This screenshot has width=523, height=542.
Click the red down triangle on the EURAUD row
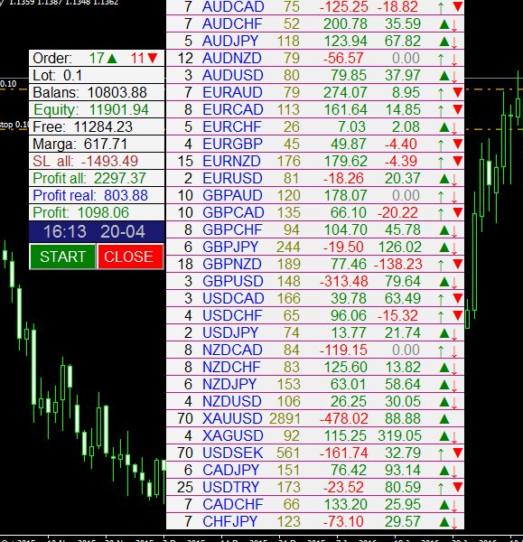[458, 92]
